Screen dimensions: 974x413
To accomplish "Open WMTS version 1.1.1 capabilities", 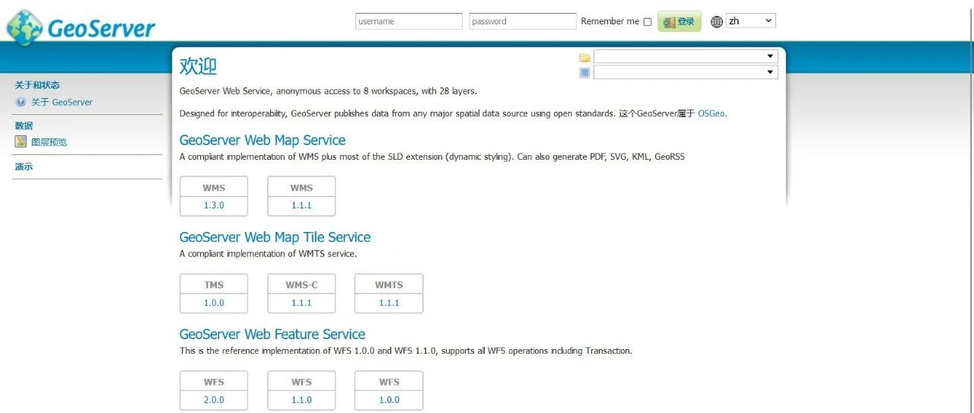I will coord(389,303).
